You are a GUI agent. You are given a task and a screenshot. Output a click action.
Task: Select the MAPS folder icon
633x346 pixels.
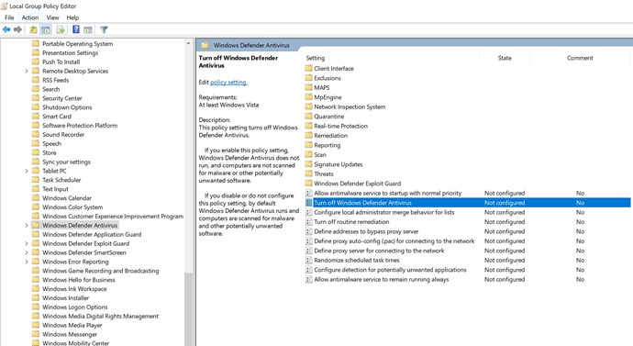click(x=309, y=87)
